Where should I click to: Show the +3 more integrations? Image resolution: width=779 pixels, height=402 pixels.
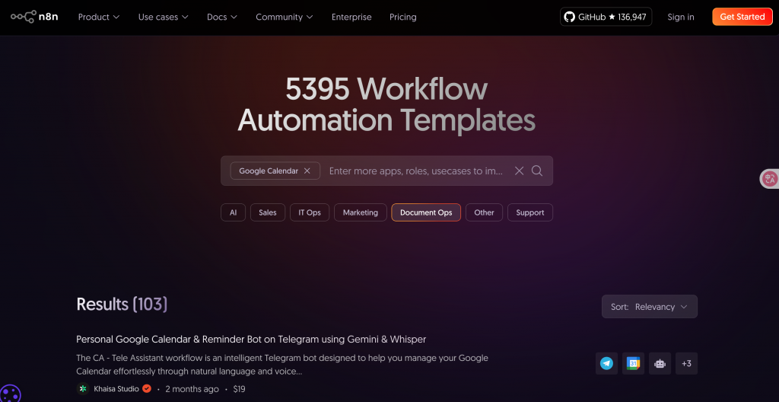click(x=687, y=364)
